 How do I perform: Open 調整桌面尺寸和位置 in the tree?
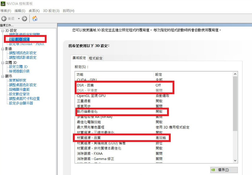click(x=24, y=99)
